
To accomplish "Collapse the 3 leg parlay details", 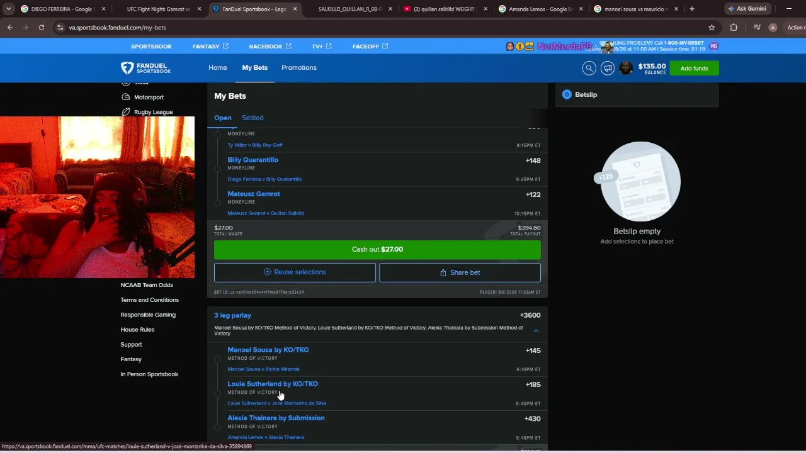I will pos(536,331).
